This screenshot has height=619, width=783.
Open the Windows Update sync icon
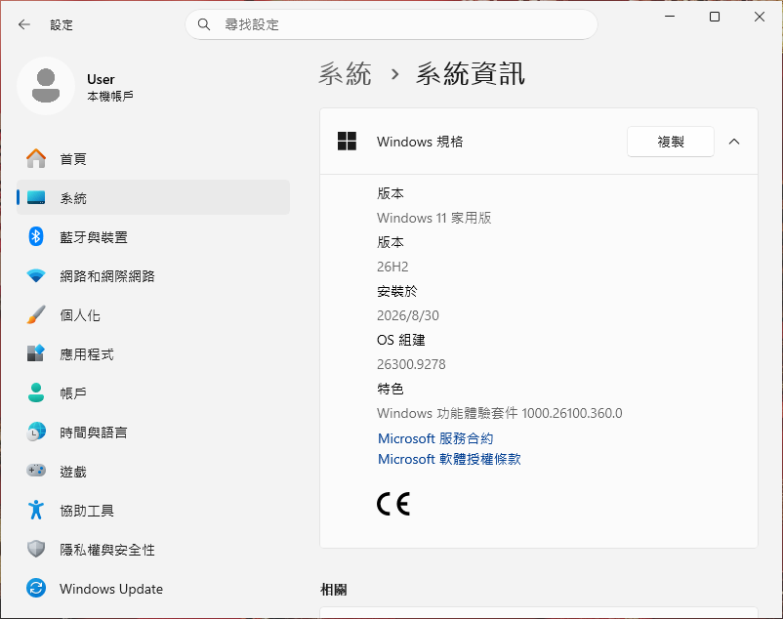[36, 588]
